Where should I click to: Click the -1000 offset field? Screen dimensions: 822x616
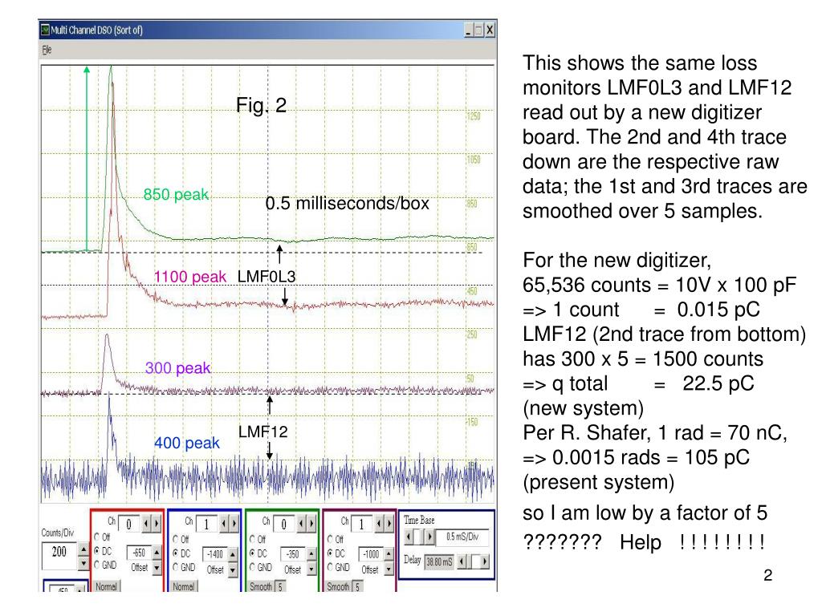[371, 553]
